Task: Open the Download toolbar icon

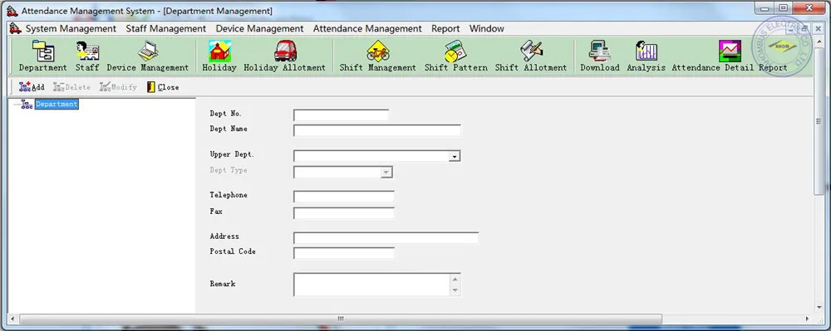Action: tap(600, 56)
